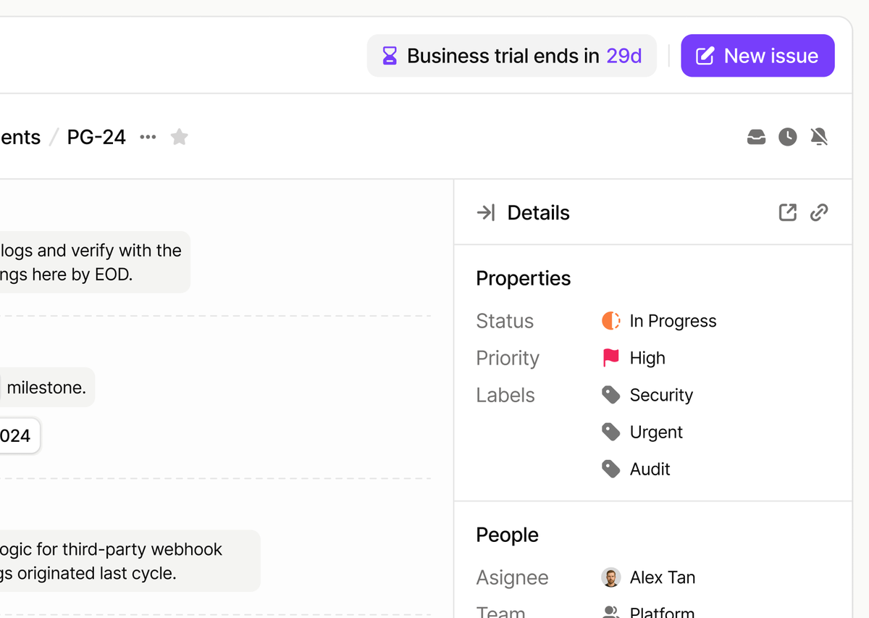The height and width of the screenshot is (618, 869).
Task: Click the Urgent label tag icon
Action: 611,432
